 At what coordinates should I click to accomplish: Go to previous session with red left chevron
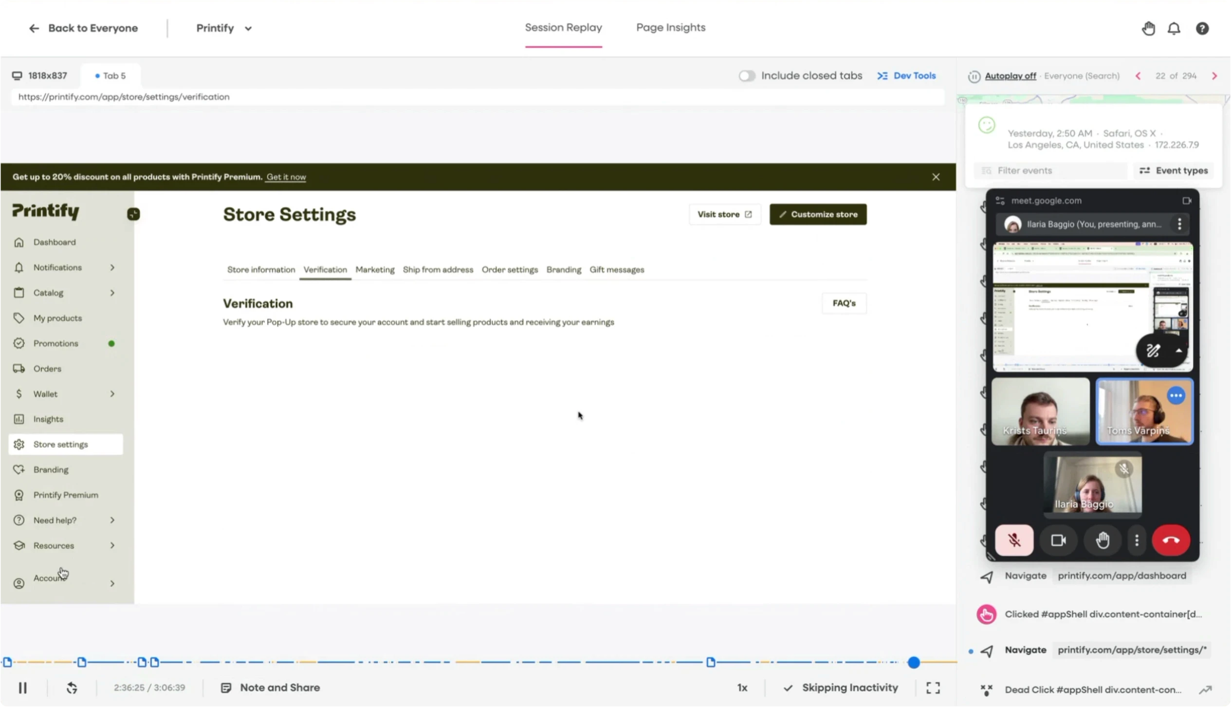pyautogui.click(x=1138, y=76)
